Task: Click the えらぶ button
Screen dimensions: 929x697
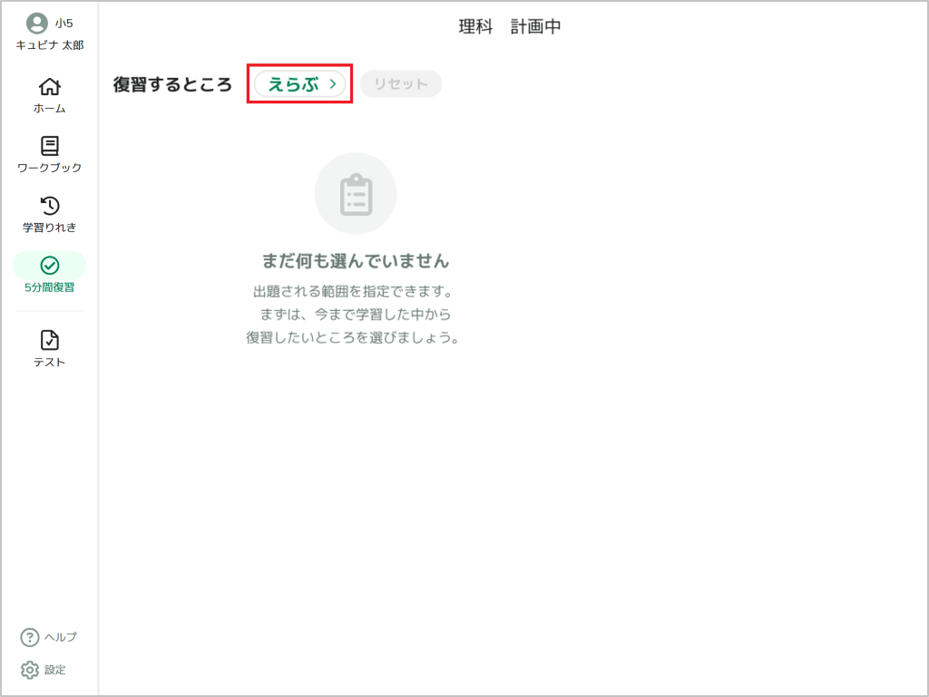Action: coord(299,84)
